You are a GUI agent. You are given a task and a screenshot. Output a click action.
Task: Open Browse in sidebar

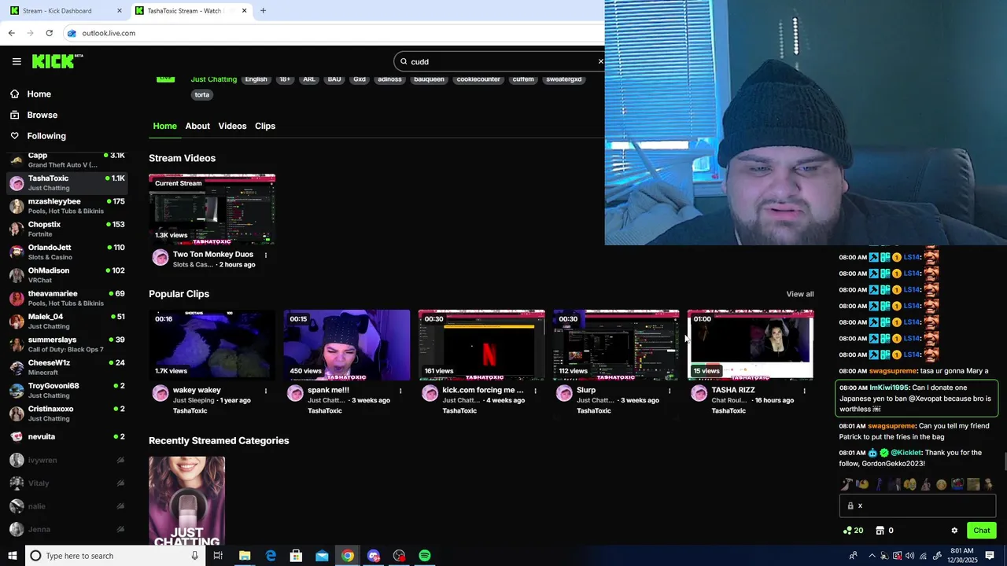42,115
